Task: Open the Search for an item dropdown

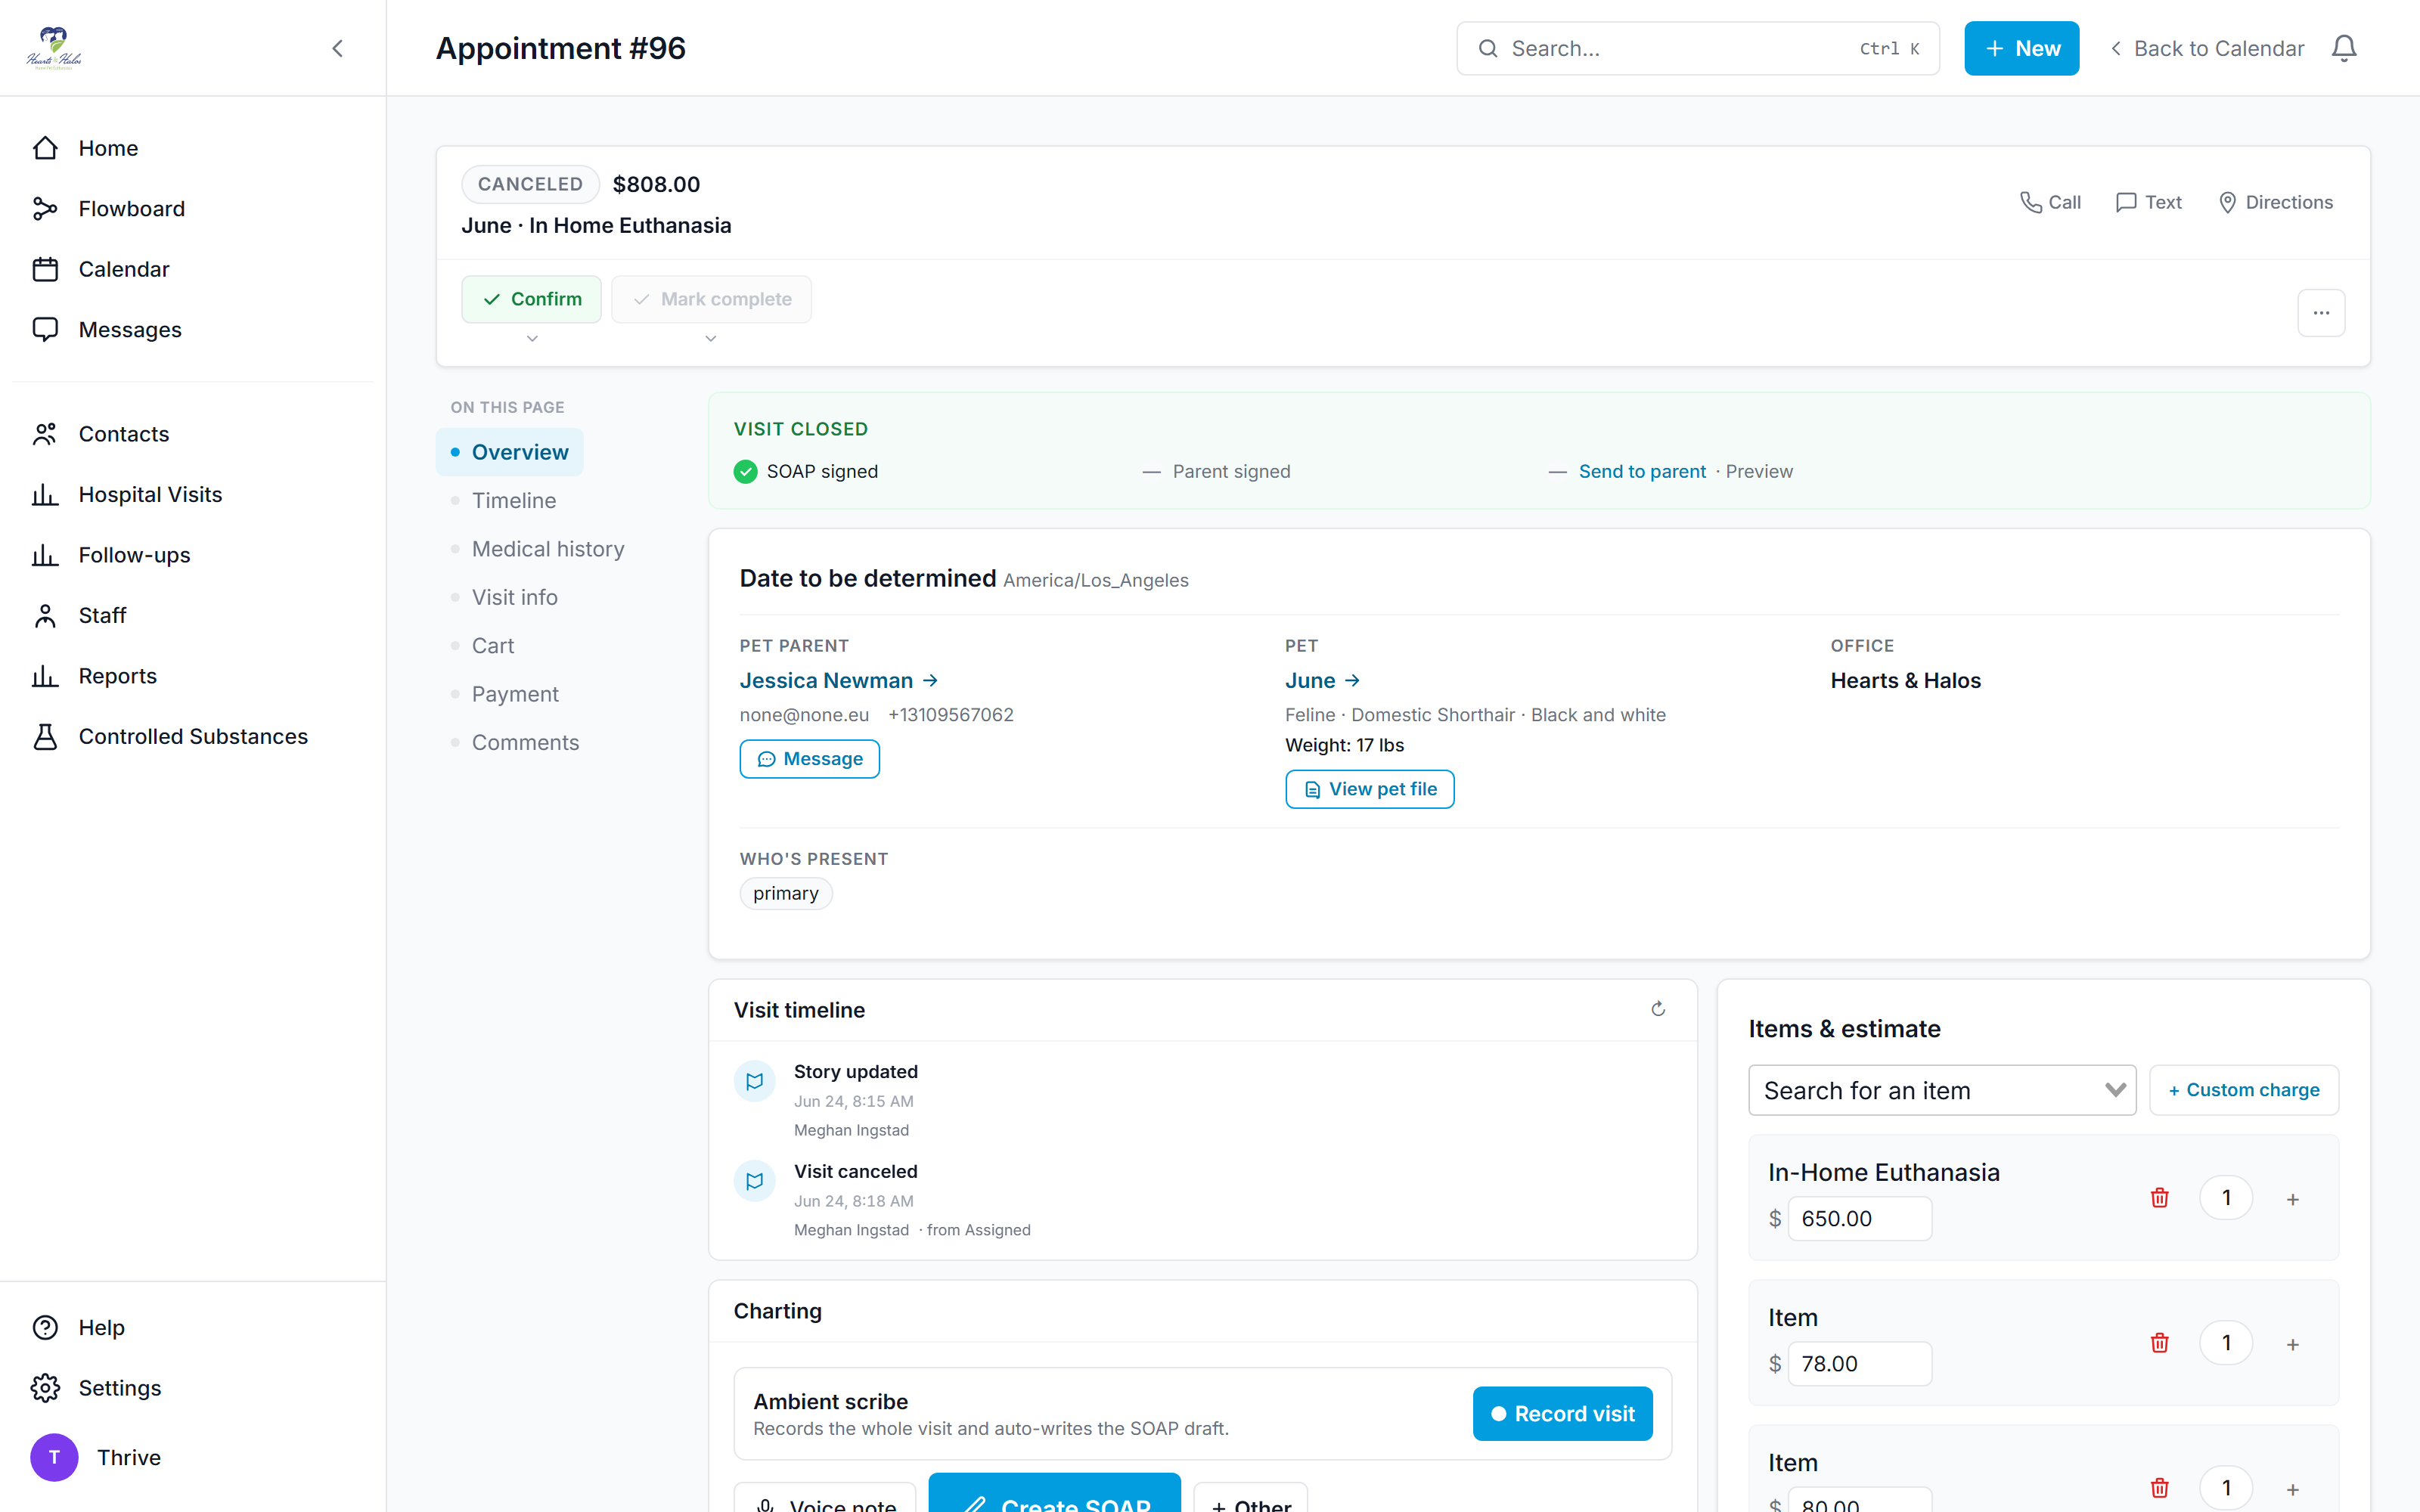Action: [1942, 1090]
